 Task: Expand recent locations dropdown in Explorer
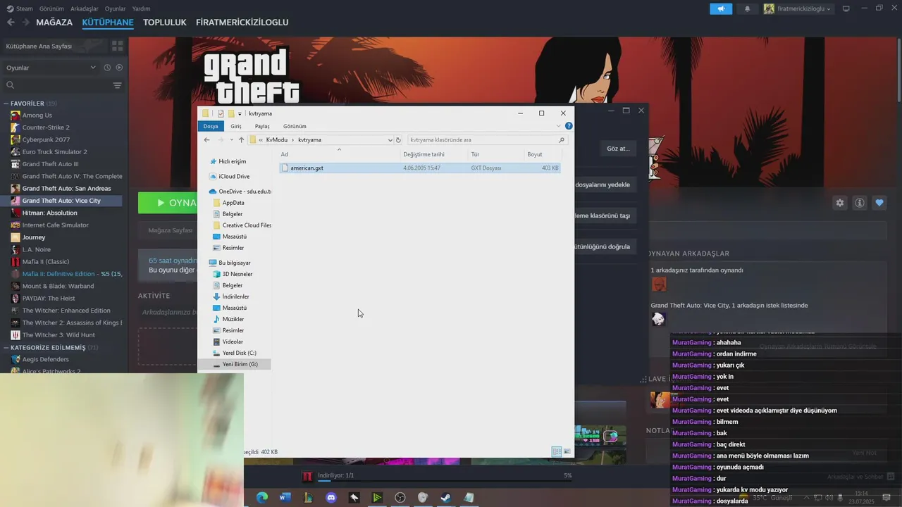tap(231, 139)
